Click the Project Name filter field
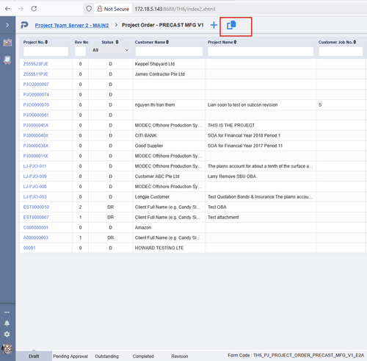 [x=261, y=51]
